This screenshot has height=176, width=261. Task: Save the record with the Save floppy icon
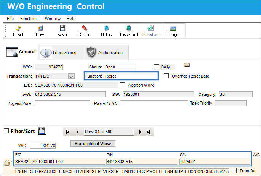pyautogui.click(x=62, y=28)
